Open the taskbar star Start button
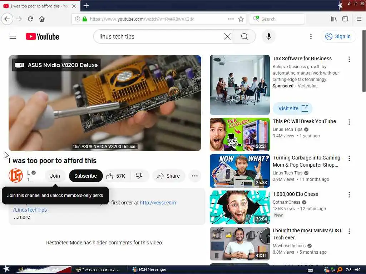Screen dimensions: 366x274 click(x=6, y=269)
